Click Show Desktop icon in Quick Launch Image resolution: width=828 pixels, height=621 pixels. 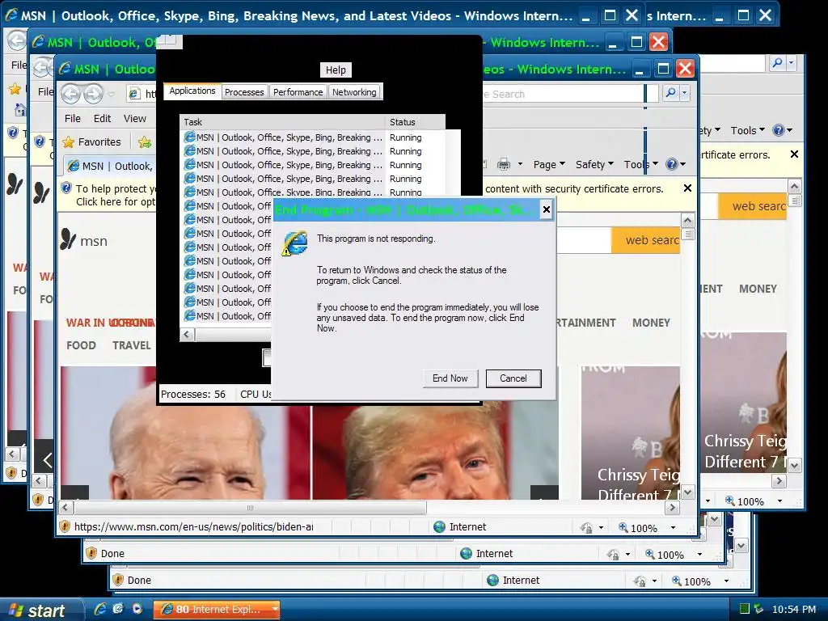pos(118,608)
